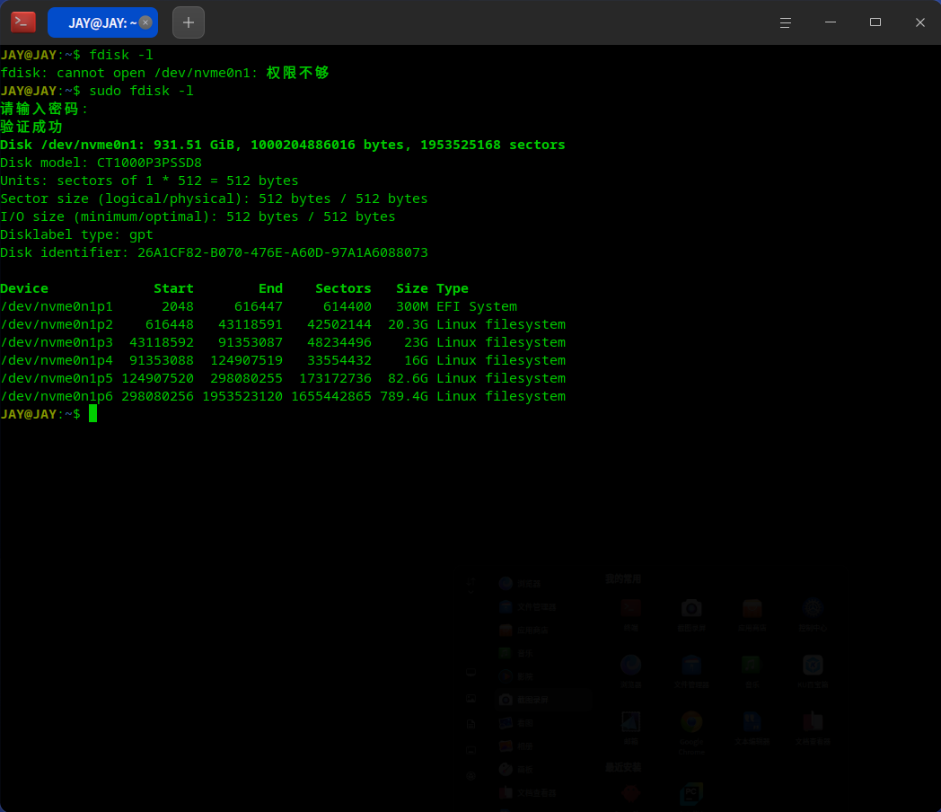
Task: Click the 'End' column header
Action: [270, 288]
